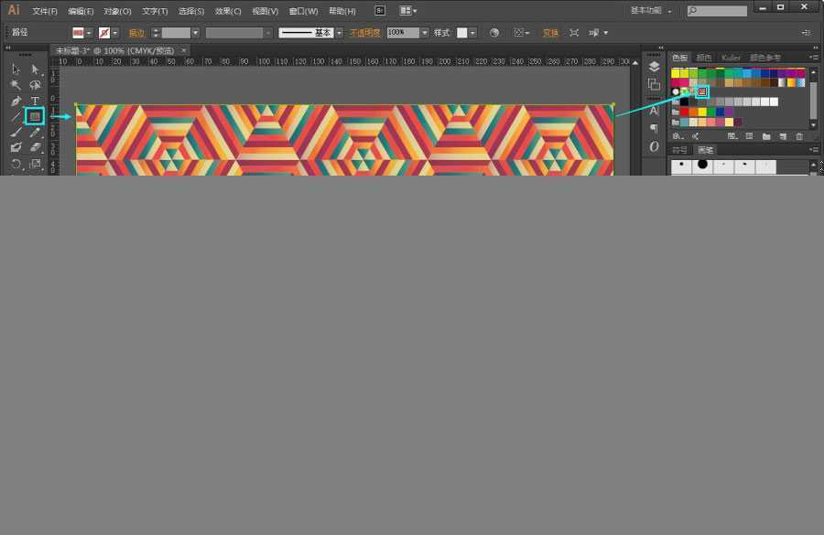Select the Pencil tool
This screenshot has height=535, width=824.
[35, 133]
